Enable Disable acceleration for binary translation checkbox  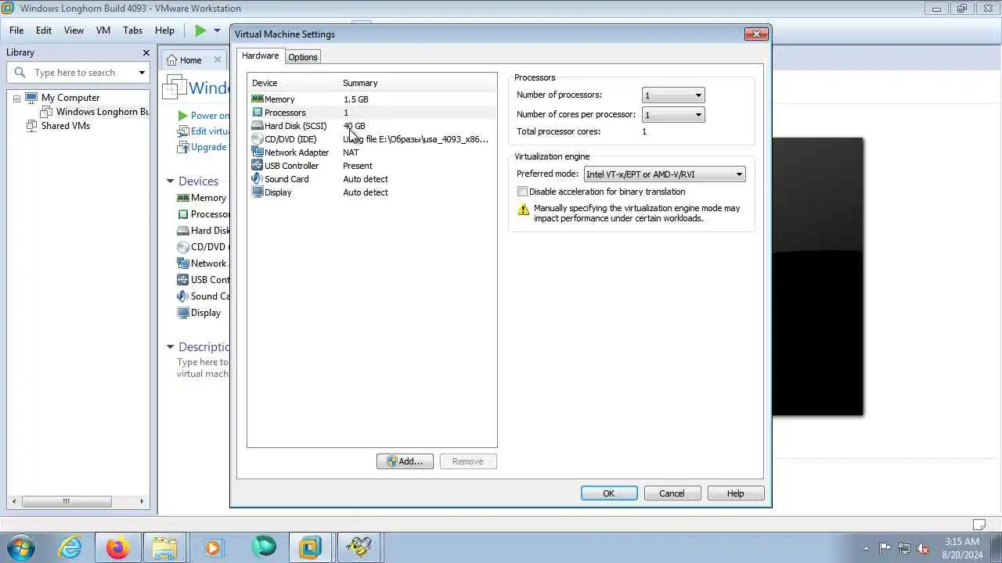pyautogui.click(x=522, y=192)
